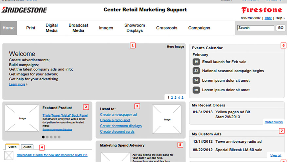Open the Order history link
The height and width of the screenshot is (162, 288).
click(273, 122)
